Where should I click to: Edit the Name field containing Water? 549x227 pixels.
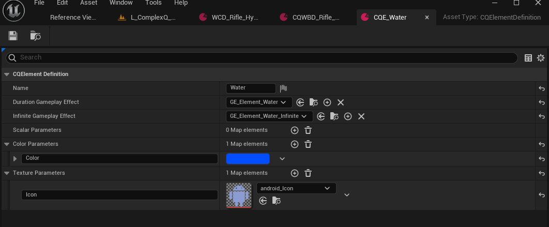[251, 88]
